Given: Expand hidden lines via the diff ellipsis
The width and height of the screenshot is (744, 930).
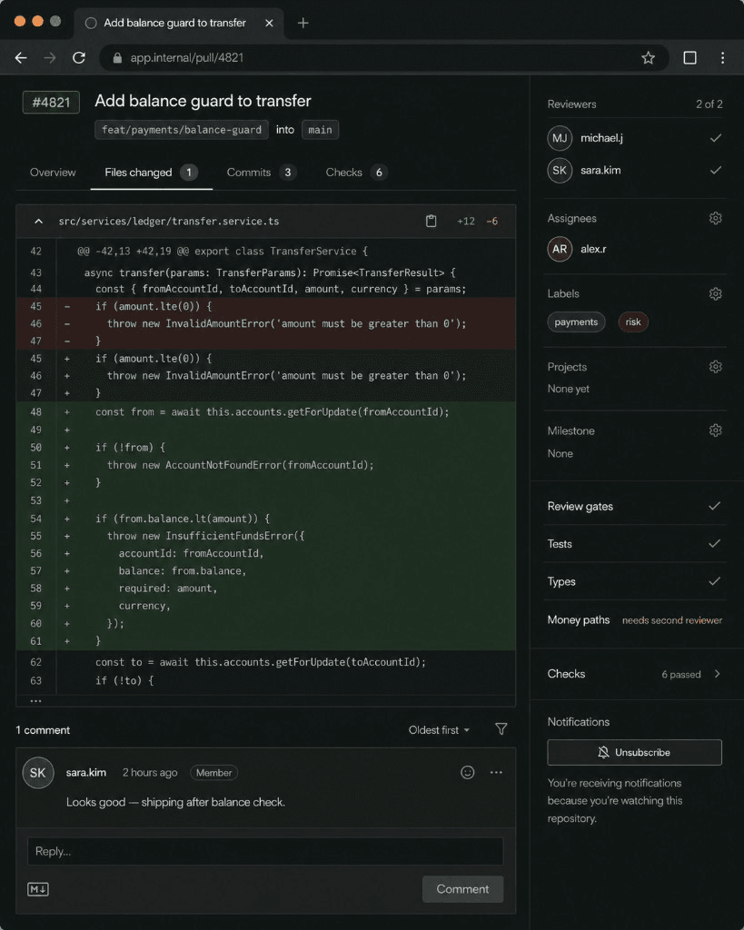Looking at the screenshot, I should (35, 701).
